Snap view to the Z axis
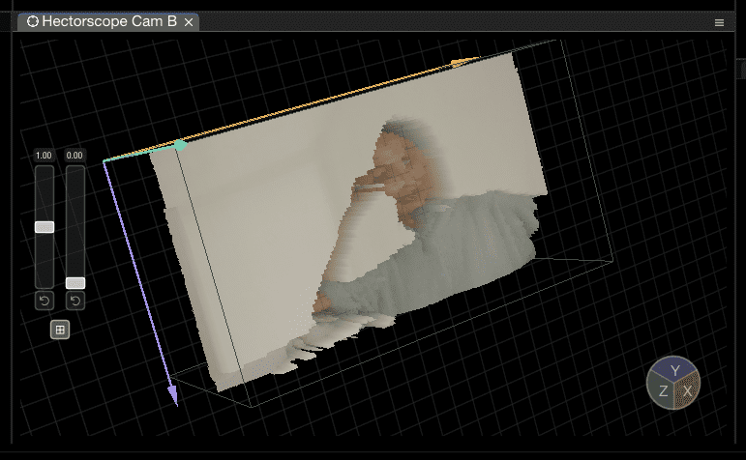746x460 pixels. coord(663,391)
